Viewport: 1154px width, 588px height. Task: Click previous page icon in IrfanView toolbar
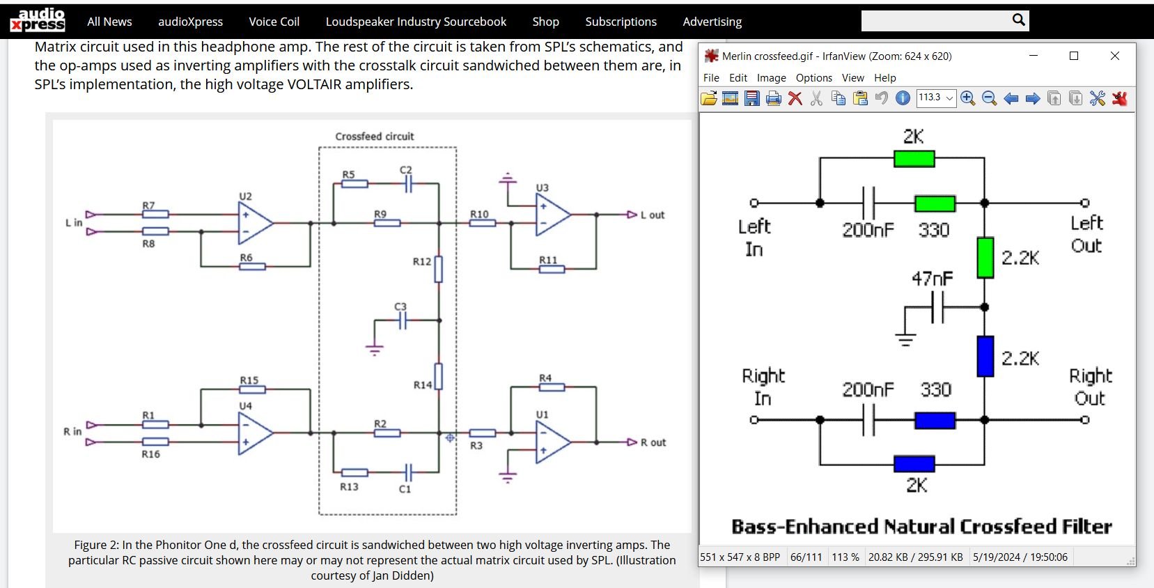pyautogui.click(x=1054, y=98)
